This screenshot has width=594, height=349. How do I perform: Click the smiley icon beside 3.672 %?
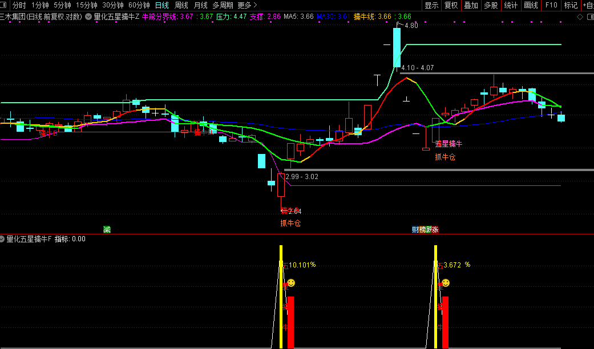pos(446,283)
